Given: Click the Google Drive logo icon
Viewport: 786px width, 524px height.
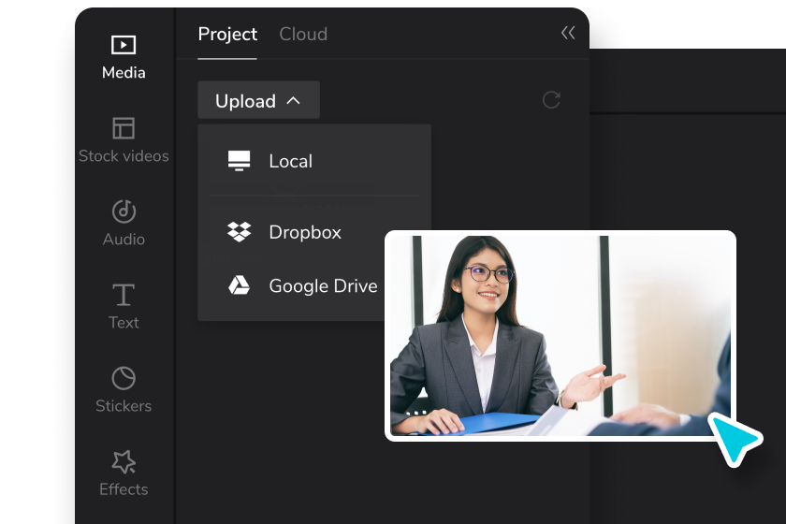Looking at the screenshot, I should (x=240, y=285).
